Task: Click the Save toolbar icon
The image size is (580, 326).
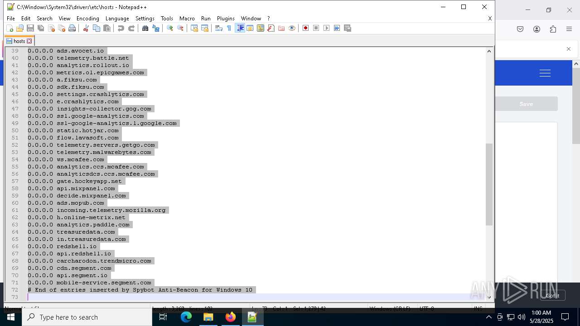Action: point(30,28)
